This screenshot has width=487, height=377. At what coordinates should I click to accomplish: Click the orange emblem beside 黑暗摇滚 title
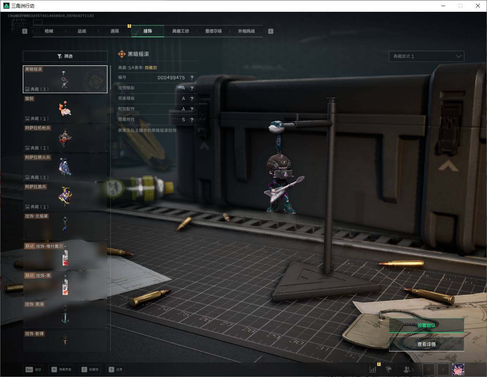(x=122, y=54)
